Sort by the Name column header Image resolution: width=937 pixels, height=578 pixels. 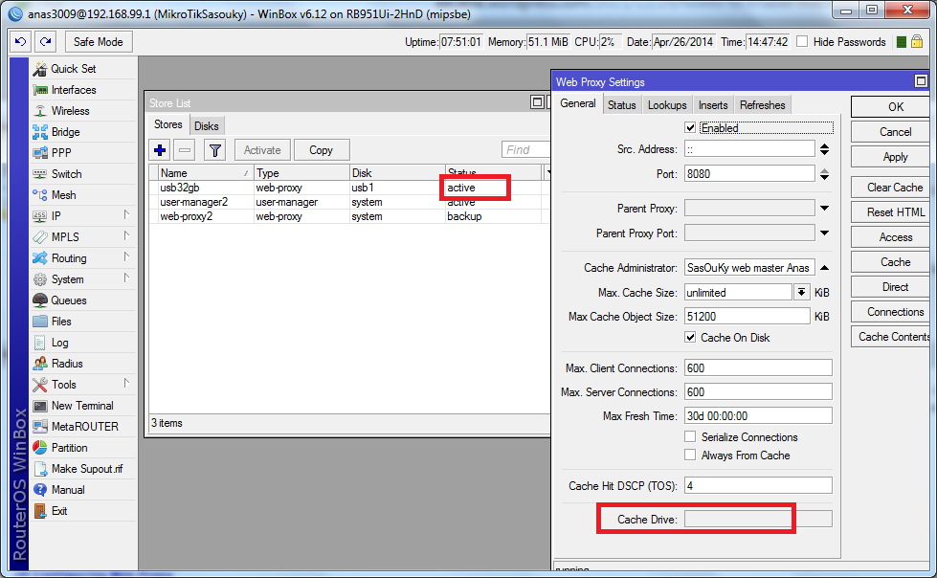pyautogui.click(x=206, y=173)
